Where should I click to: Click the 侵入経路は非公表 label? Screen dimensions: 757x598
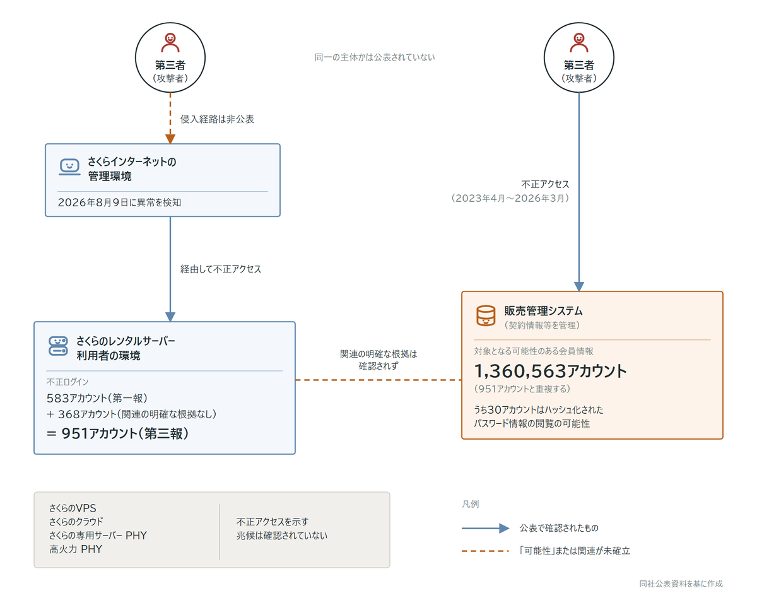tap(217, 119)
